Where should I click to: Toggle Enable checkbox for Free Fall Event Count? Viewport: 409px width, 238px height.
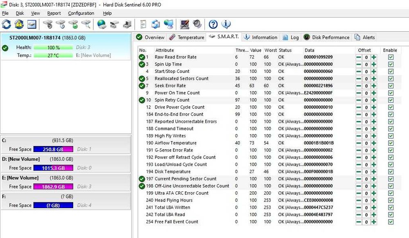391,222
